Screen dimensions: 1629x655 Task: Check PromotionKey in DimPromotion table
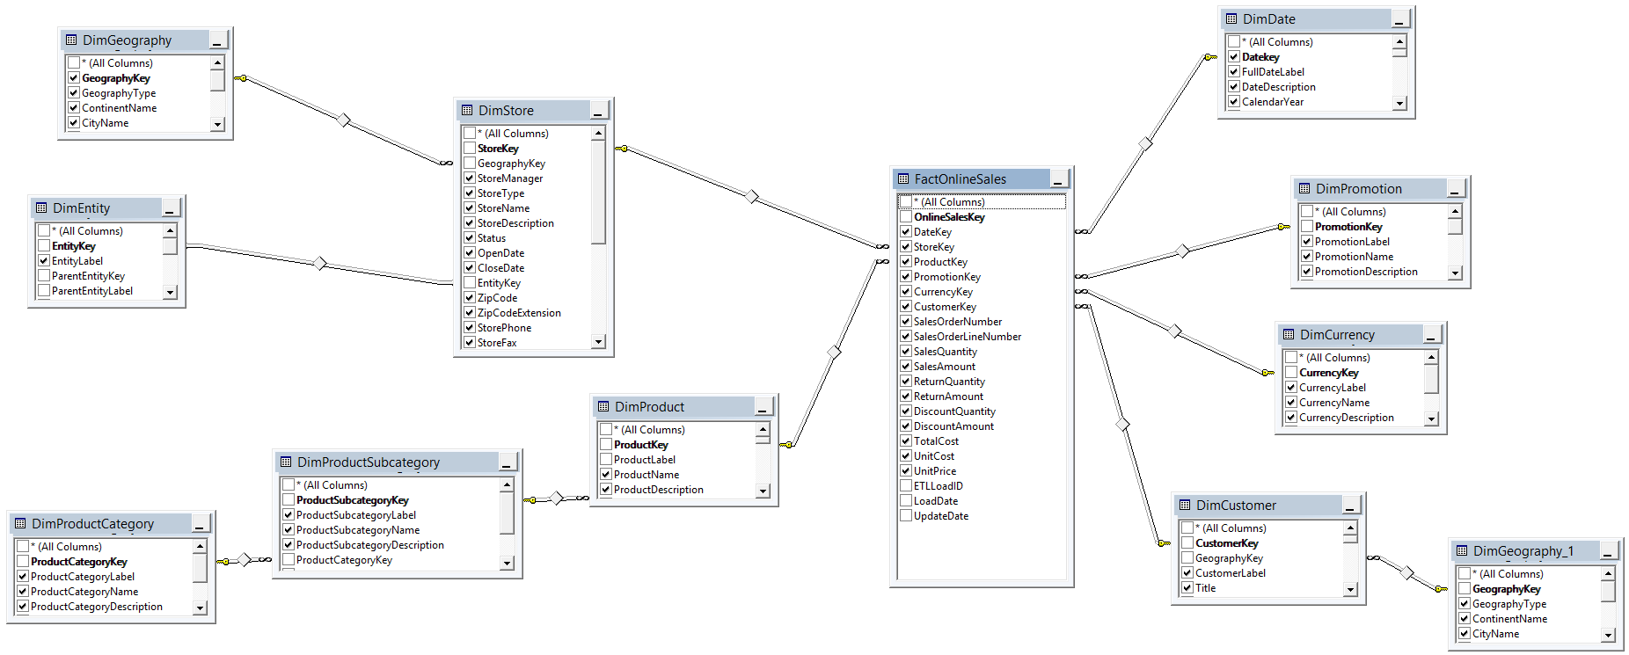pos(1307,226)
